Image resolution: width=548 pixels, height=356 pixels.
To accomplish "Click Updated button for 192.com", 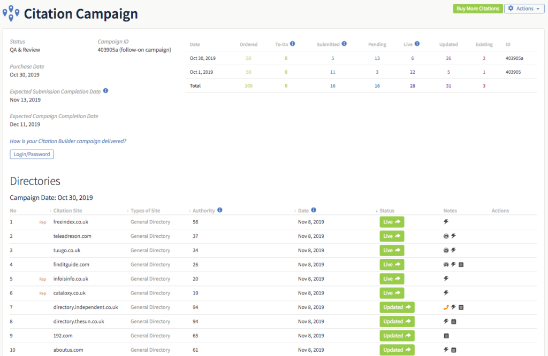I will click(397, 336).
